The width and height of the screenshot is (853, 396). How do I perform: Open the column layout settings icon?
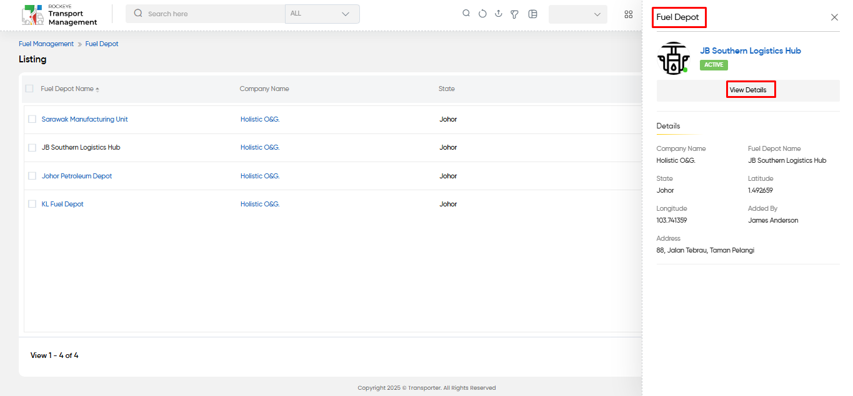532,14
